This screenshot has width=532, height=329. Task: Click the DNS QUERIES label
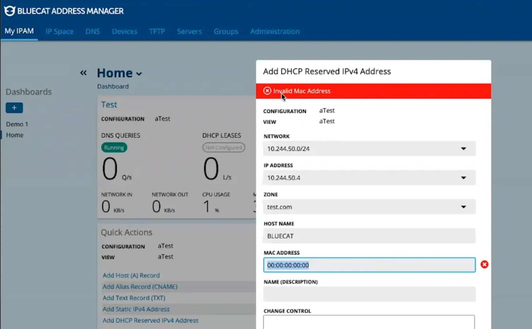[x=121, y=135]
